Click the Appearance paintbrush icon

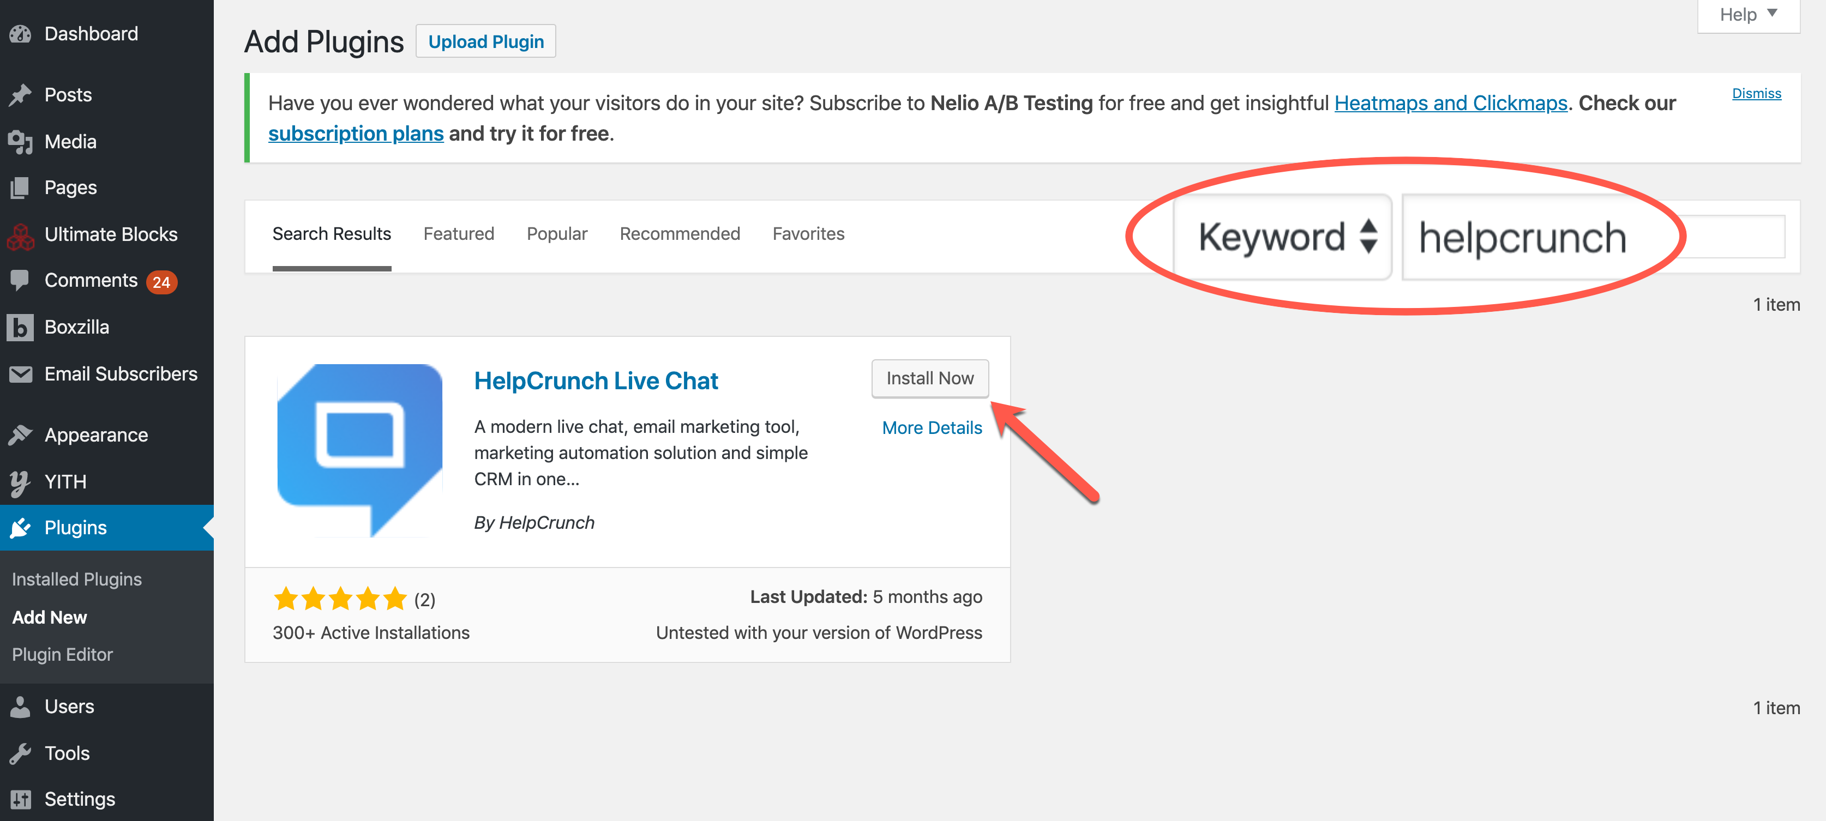coord(21,435)
